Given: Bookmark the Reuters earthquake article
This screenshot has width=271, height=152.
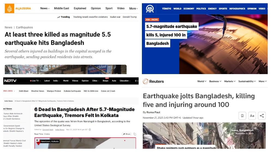Looking at the screenshot, I should 242,116.
